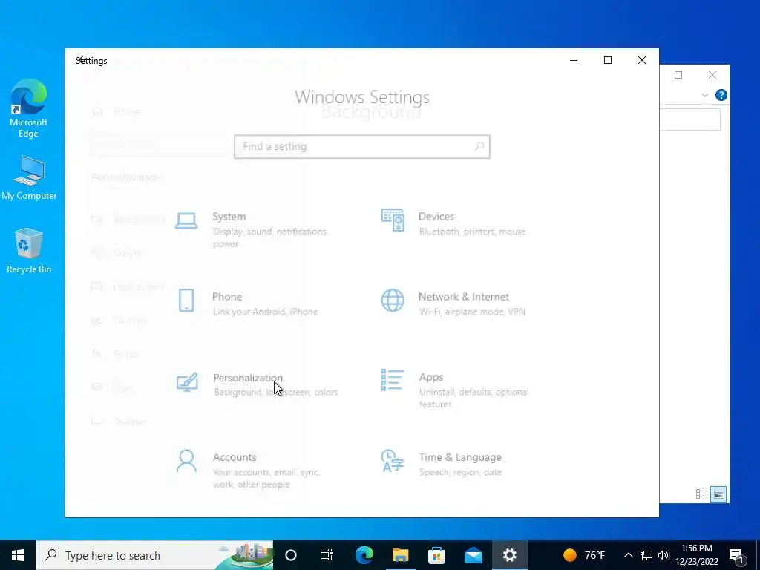The width and height of the screenshot is (760, 570).
Task: Select the Recycle Bin desktop icon
Action: click(29, 251)
